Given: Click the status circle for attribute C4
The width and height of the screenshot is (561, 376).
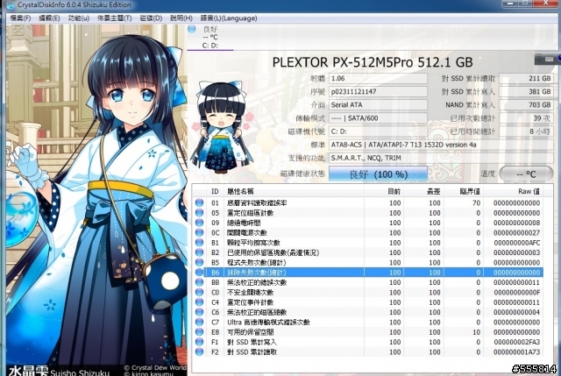Looking at the screenshot, I should click(x=199, y=302).
